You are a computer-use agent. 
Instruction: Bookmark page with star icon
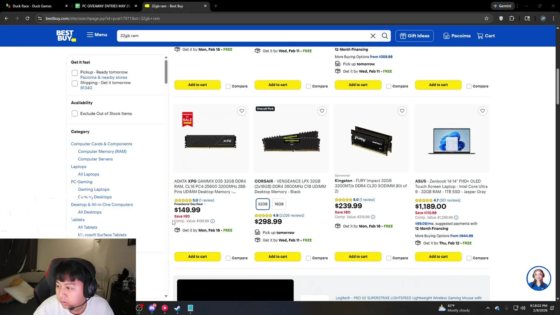tap(486, 18)
